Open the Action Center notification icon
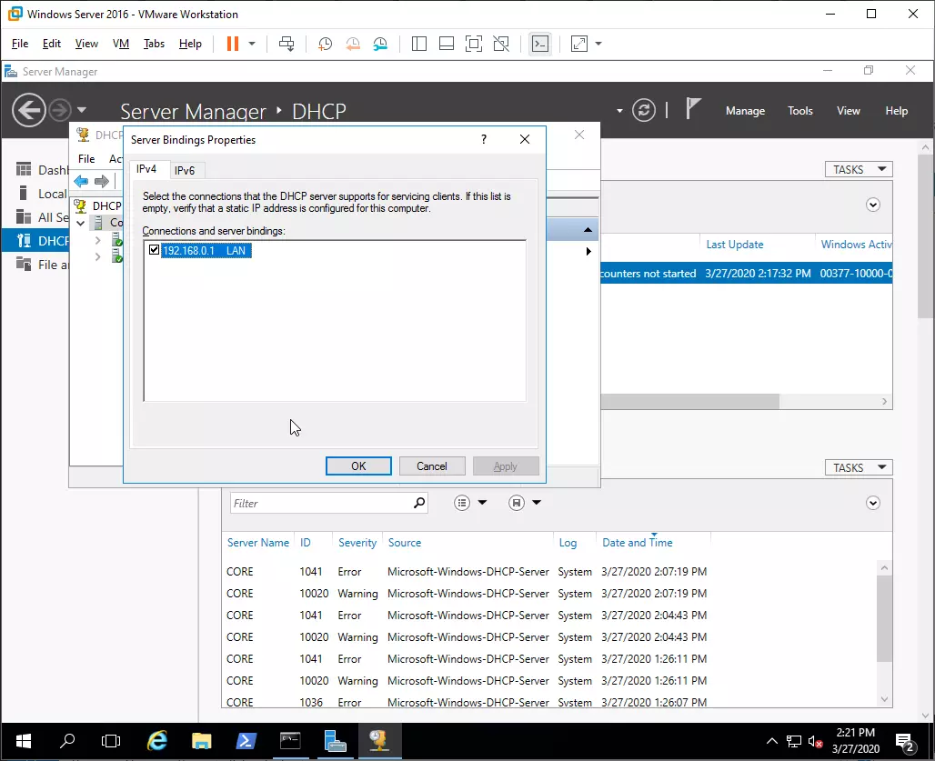This screenshot has width=935, height=761. [906, 743]
